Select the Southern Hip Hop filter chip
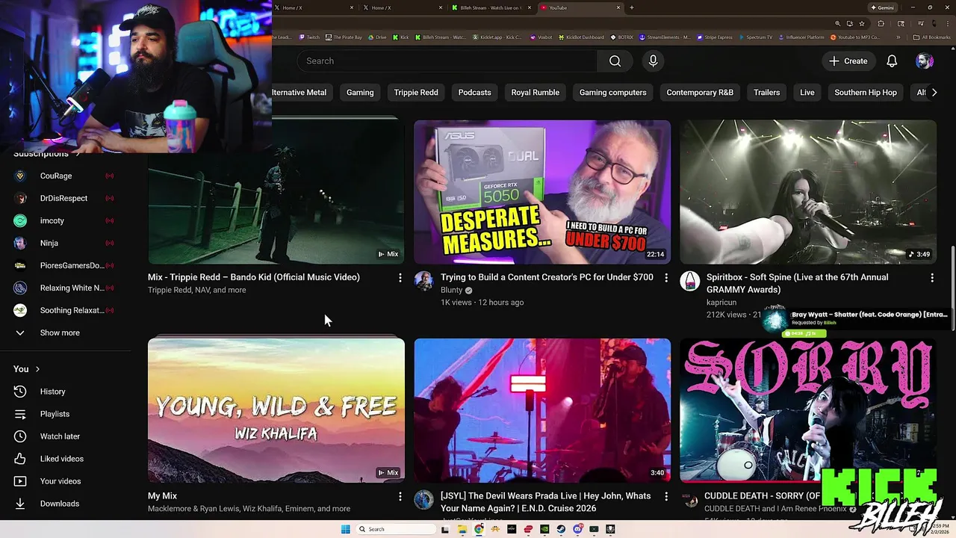The width and height of the screenshot is (956, 538). point(866,93)
